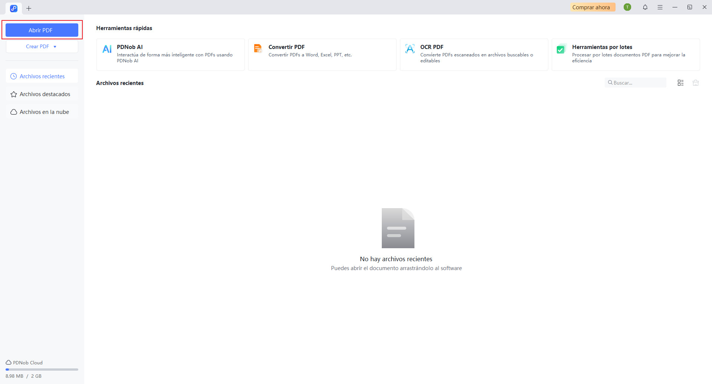Select Archivos destacados in sidebar

point(42,94)
